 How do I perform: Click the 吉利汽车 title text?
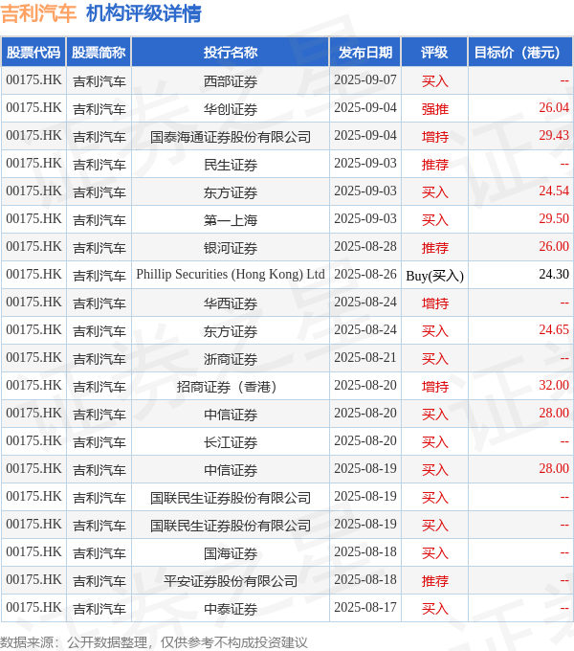[38, 13]
